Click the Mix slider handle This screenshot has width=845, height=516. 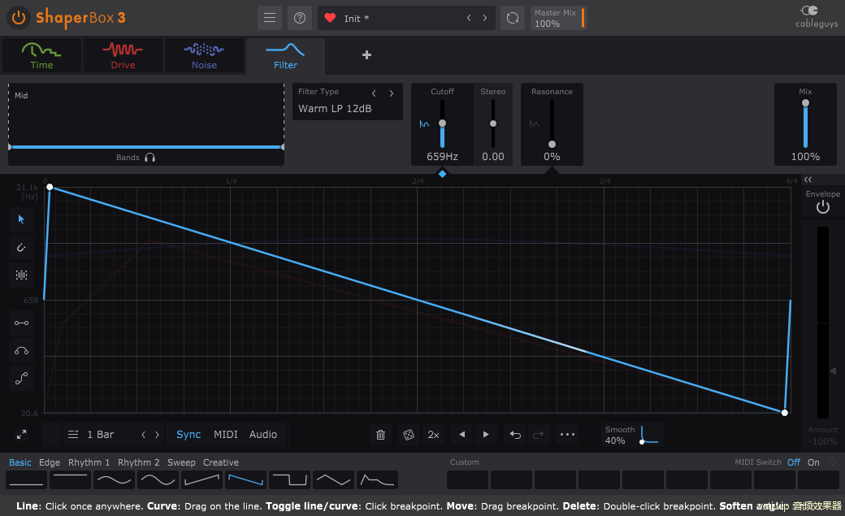(x=806, y=103)
